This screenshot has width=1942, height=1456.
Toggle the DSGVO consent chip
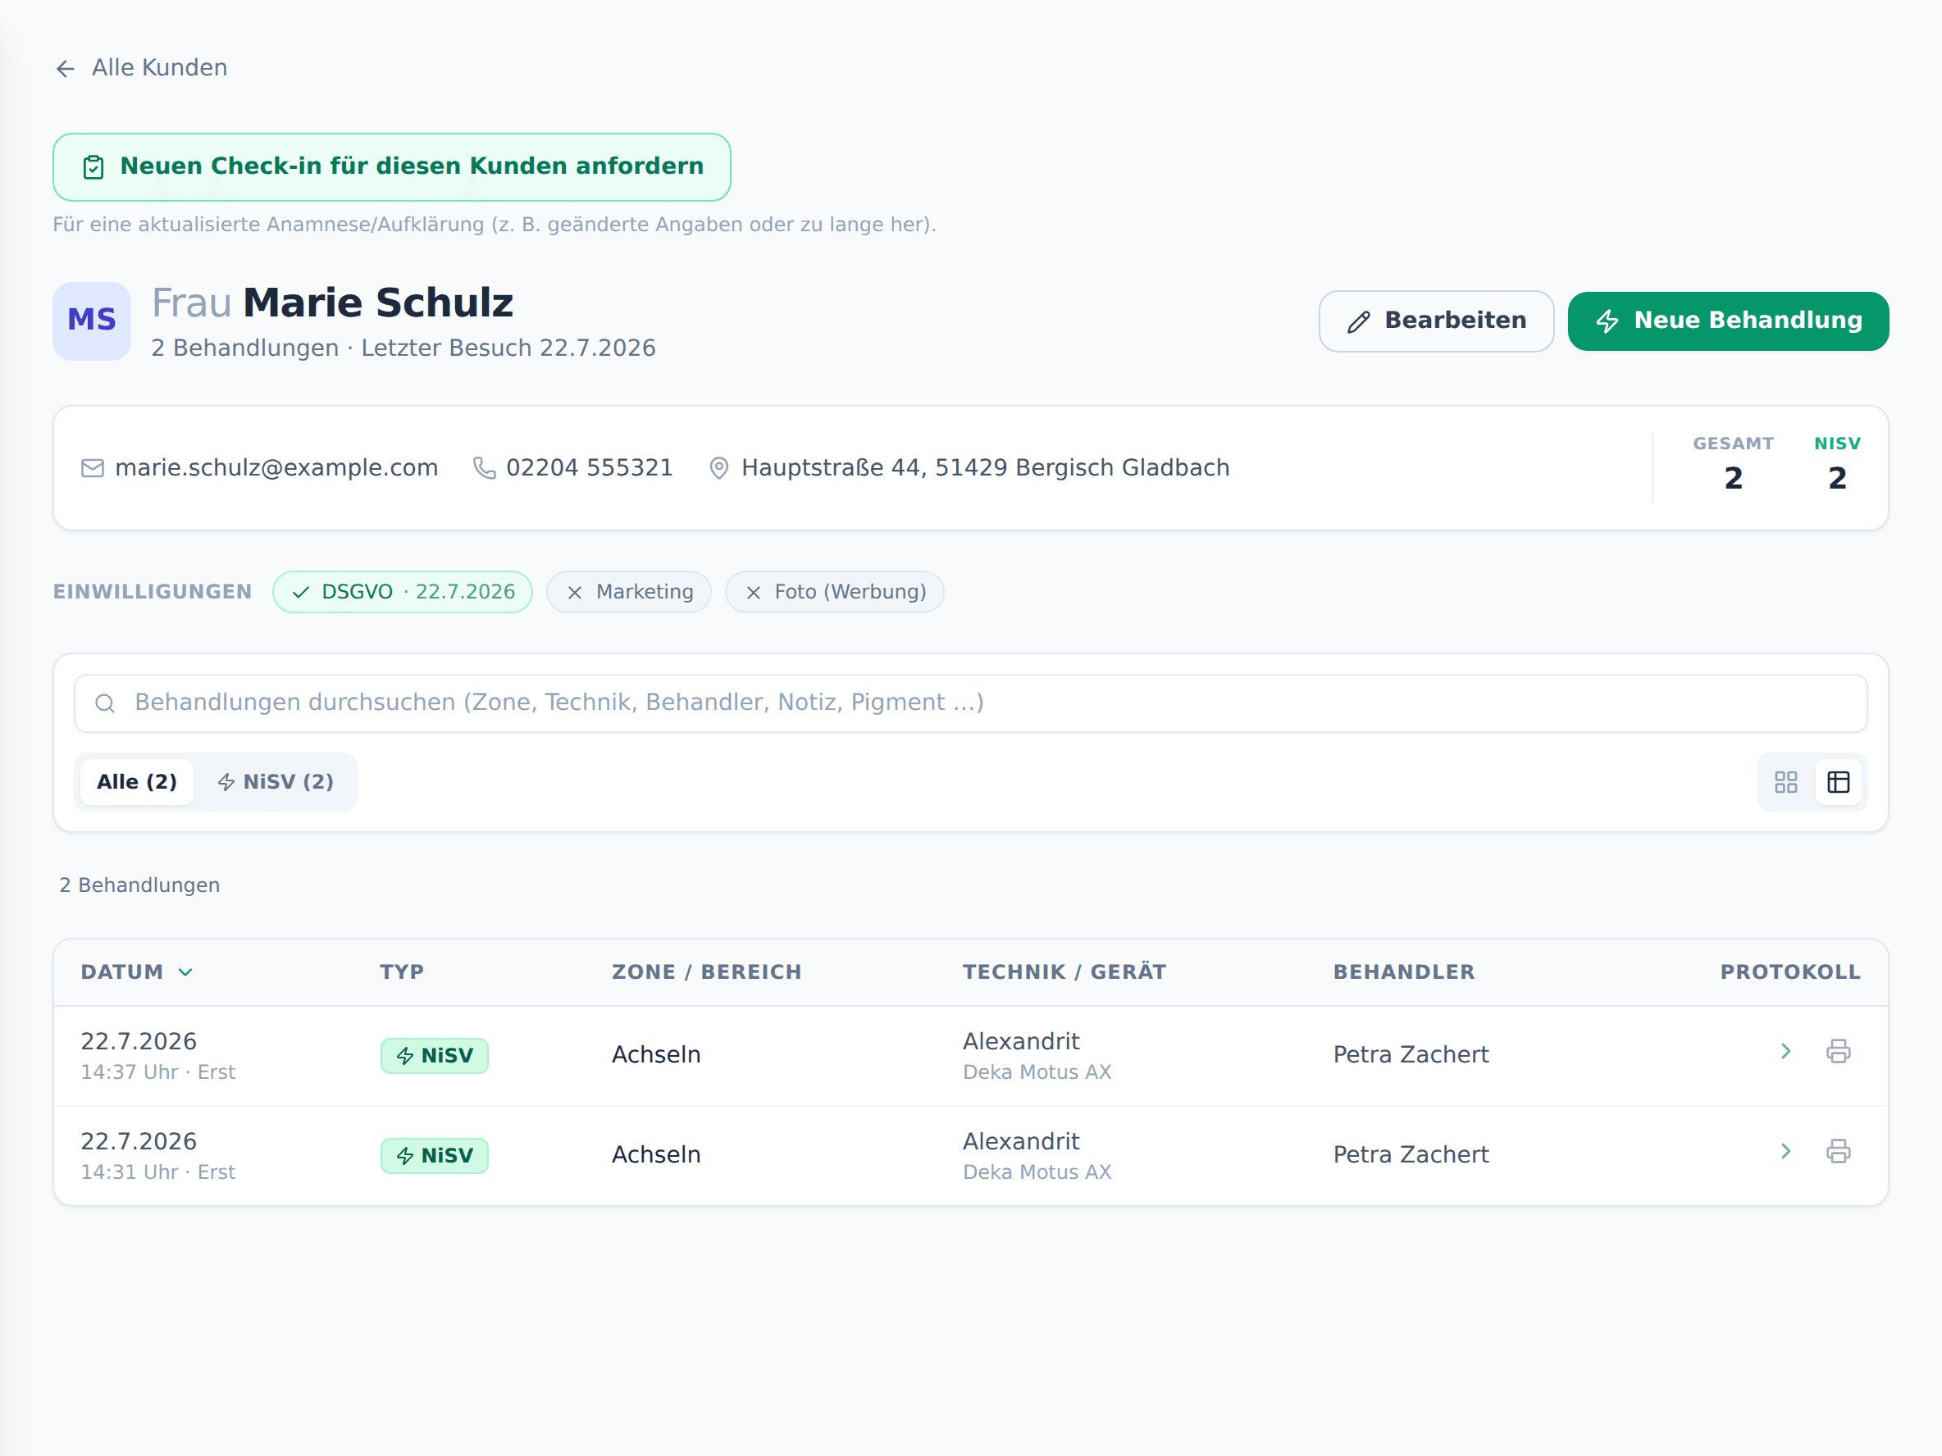(402, 592)
